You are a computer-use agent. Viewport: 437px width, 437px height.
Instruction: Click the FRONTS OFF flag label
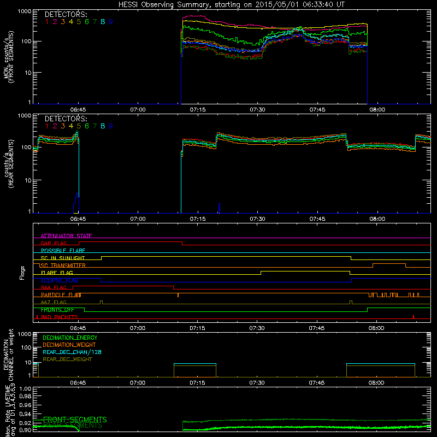(57, 310)
